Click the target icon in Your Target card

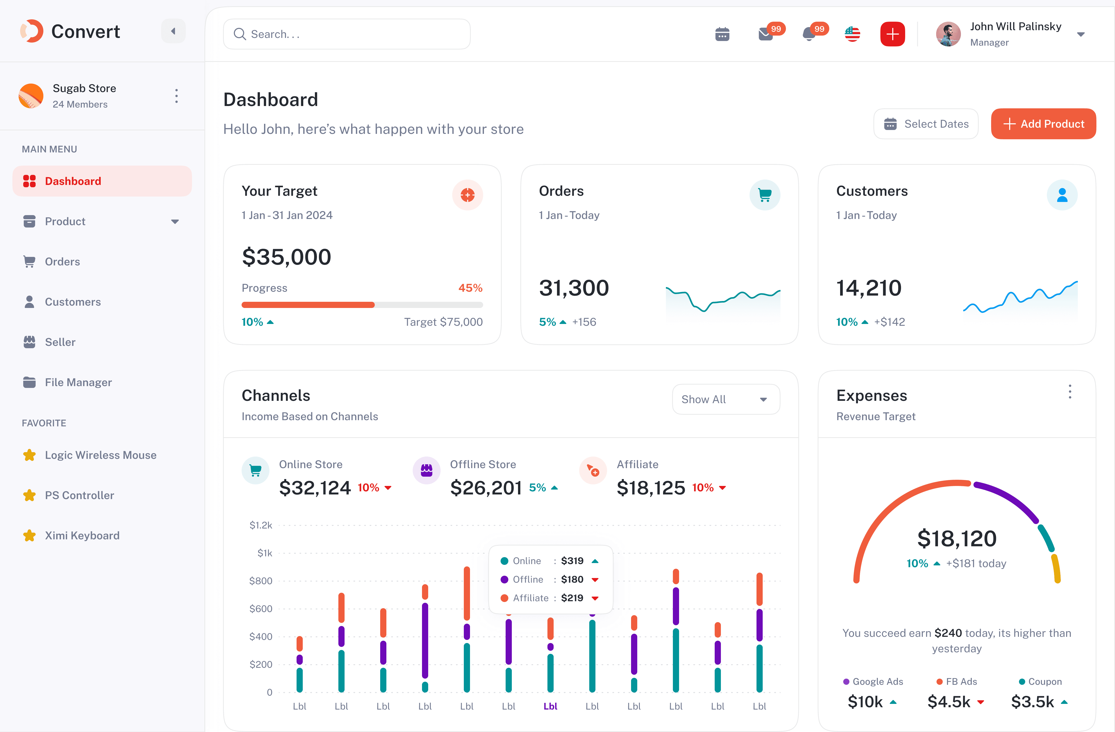tap(467, 195)
